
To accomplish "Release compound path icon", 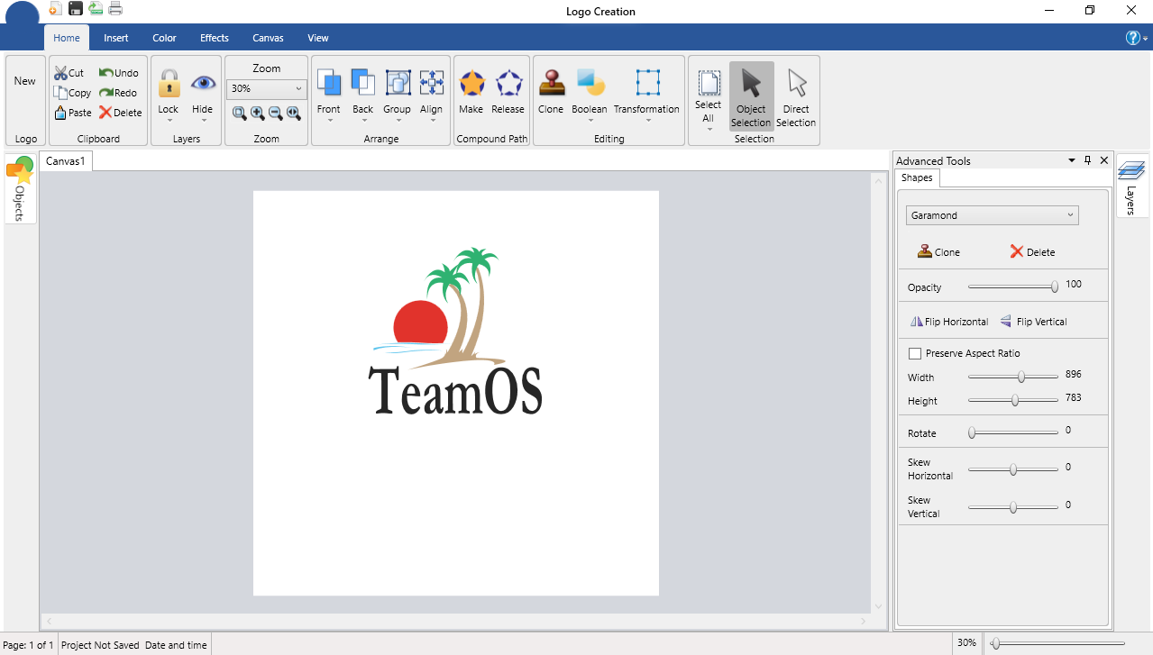I will [508, 85].
